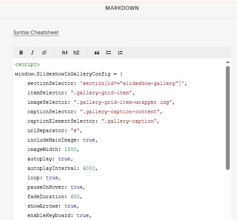Image resolution: width=237 pixels, height=220 pixels.
Task: Click the pauseOnHover true value
Action: 77,187
